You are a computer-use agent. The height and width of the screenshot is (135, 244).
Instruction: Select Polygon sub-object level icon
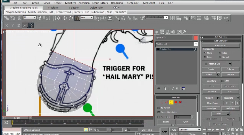176,102
